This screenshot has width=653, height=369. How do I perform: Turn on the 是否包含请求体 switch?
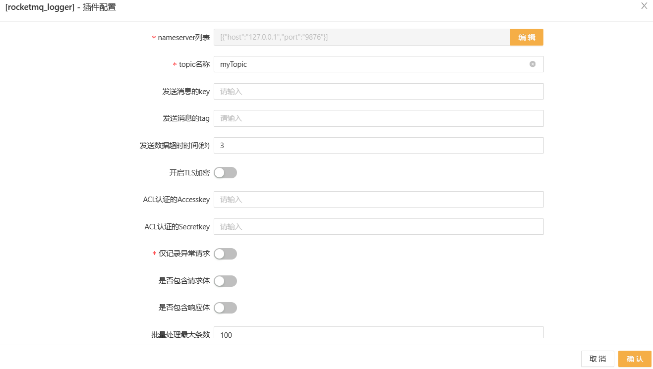(x=226, y=281)
